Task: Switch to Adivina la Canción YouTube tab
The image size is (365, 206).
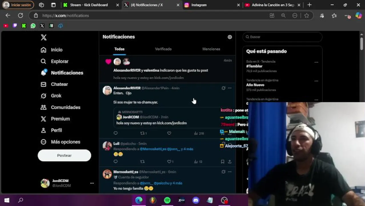Action: pos(273,5)
